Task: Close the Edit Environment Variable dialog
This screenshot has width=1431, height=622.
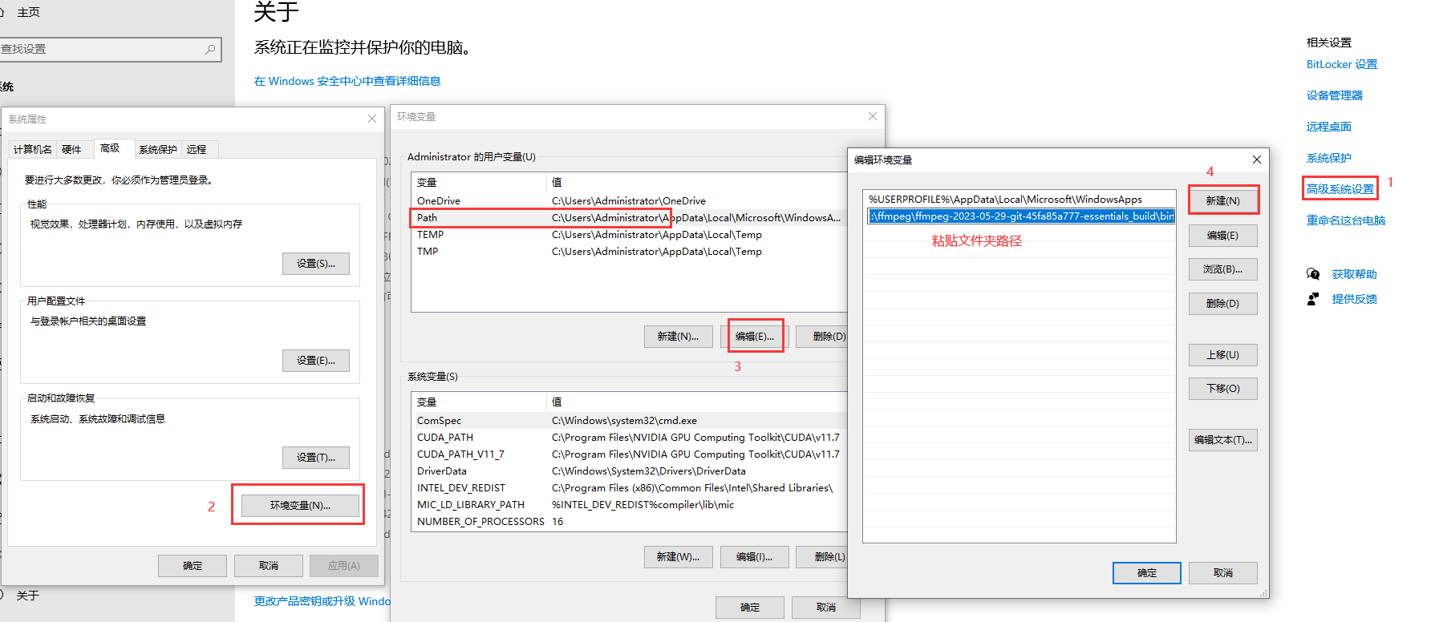Action: coord(1256,160)
